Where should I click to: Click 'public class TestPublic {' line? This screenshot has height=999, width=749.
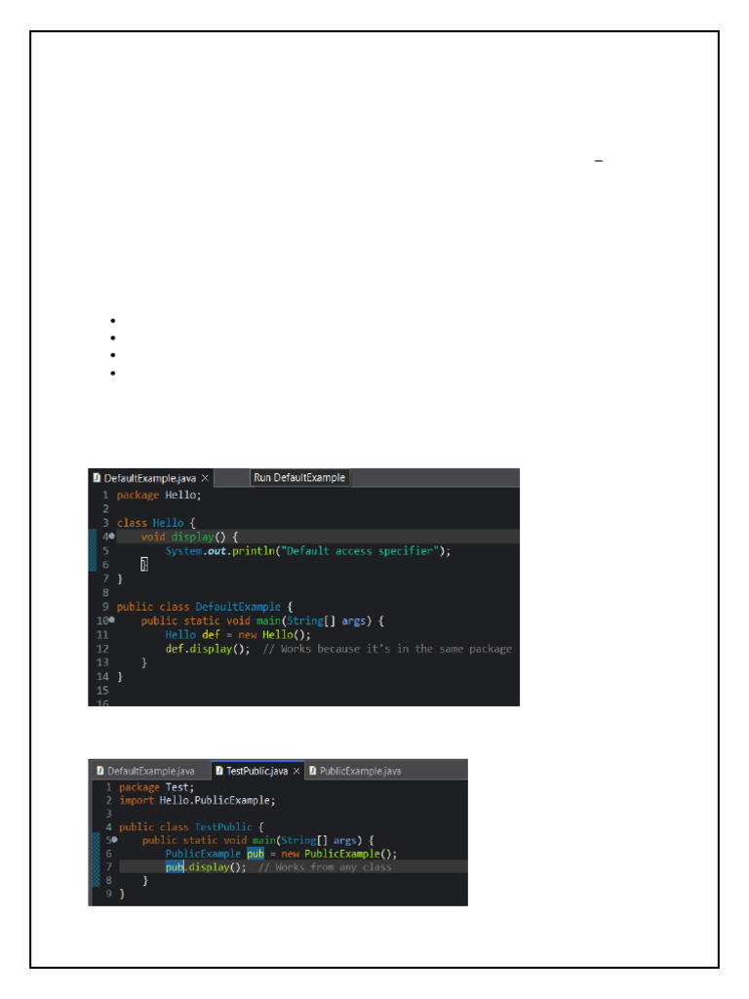pos(191,827)
